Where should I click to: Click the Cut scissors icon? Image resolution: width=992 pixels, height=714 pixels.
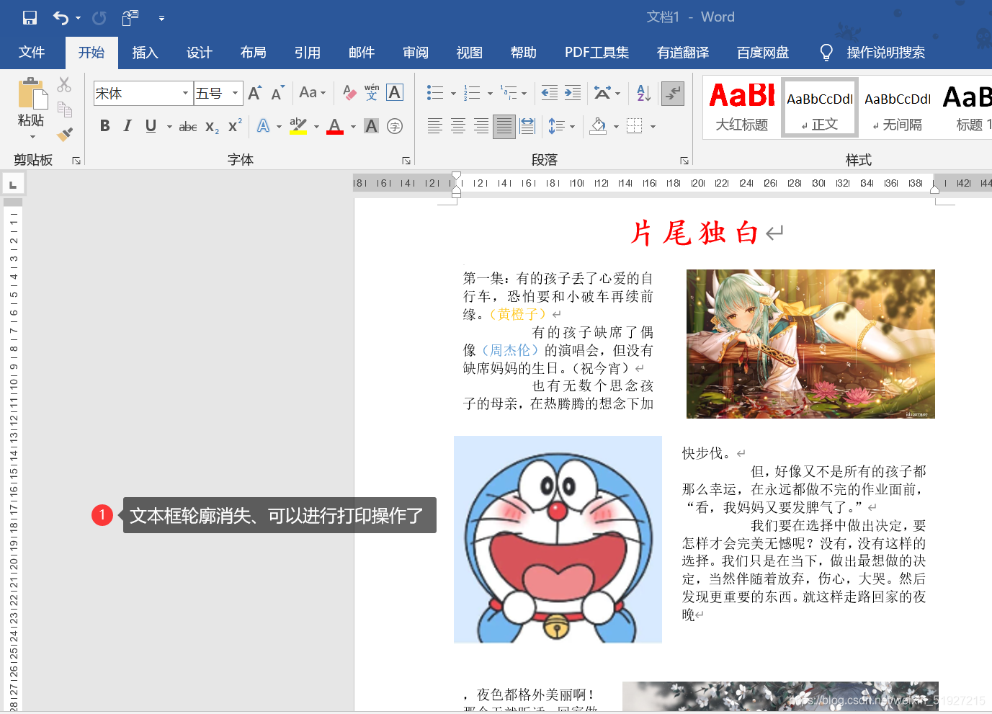click(x=65, y=85)
